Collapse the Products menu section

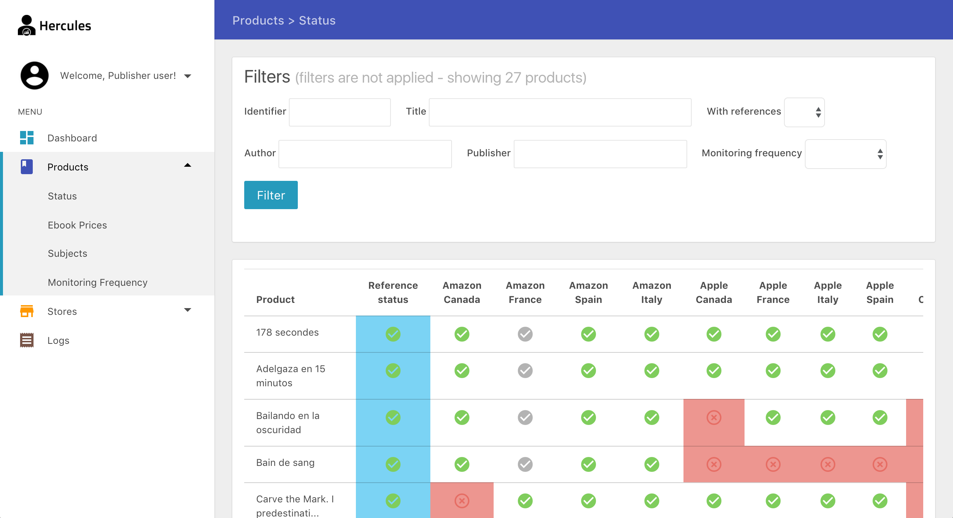(188, 166)
